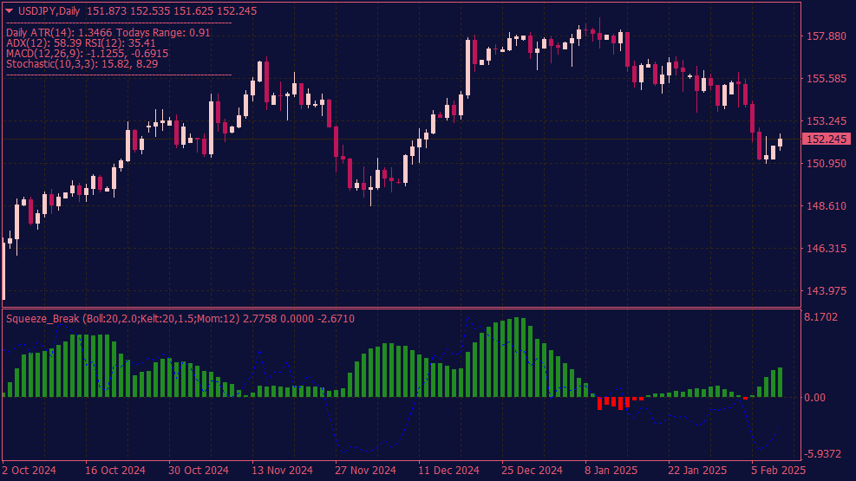Click the Todays Range: 0.91 readout
This screenshot has height=481, width=856.
click(x=163, y=33)
